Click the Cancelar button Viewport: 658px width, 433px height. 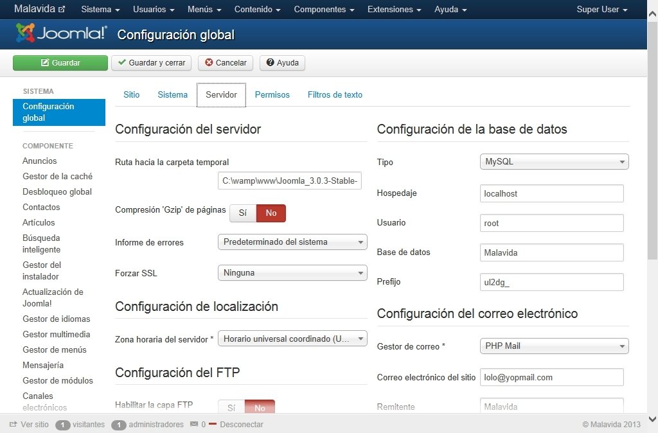click(x=226, y=63)
